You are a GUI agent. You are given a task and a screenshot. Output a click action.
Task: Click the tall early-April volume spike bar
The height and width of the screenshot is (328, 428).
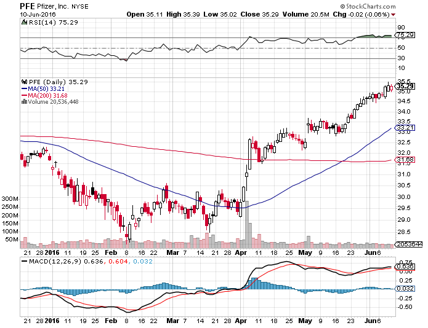(x=247, y=225)
